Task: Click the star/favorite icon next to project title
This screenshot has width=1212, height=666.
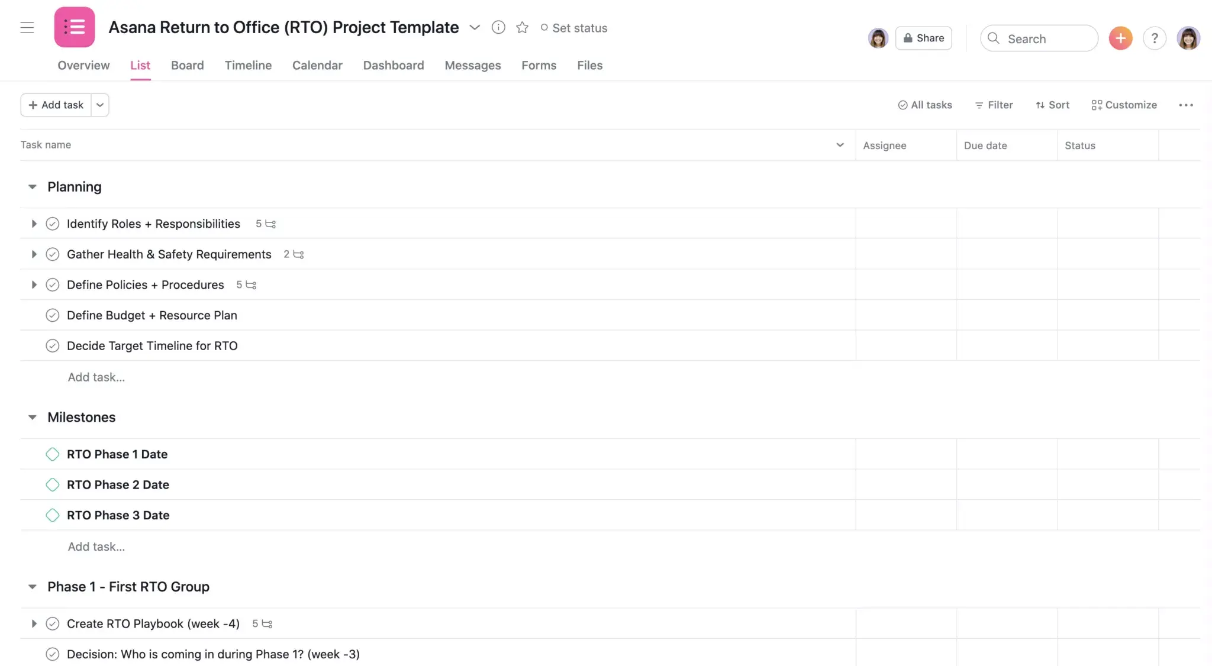Action: tap(522, 27)
